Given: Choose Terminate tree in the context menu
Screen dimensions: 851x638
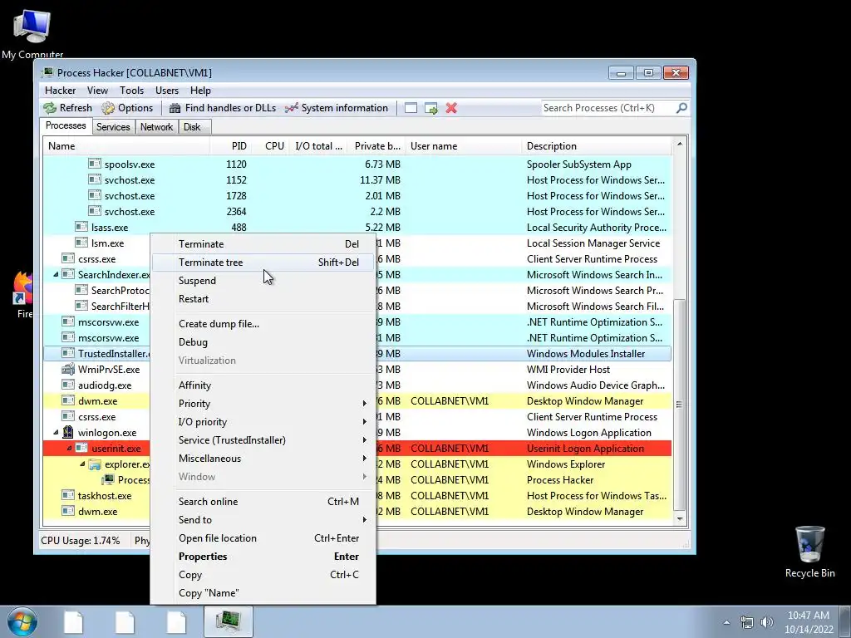Looking at the screenshot, I should click(263, 262).
